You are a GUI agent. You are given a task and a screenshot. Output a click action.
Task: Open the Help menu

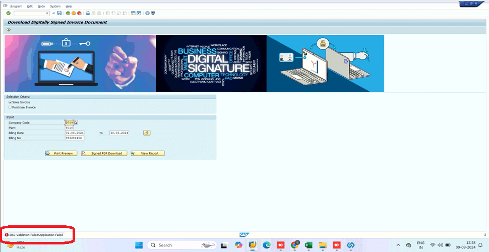click(x=69, y=6)
